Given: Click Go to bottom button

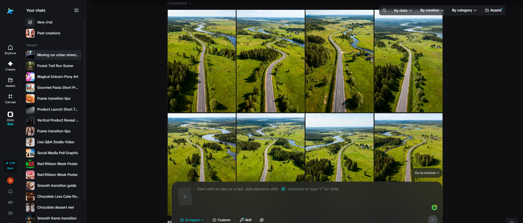Looking at the screenshot, I should [x=427, y=173].
